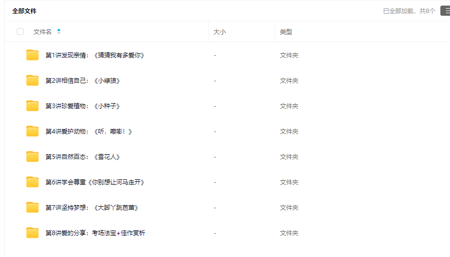The height and width of the screenshot is (257, 450).
Task: Click the 《雪花人》 folder name text
Action: pyautogui.click(x=83, y=157)
